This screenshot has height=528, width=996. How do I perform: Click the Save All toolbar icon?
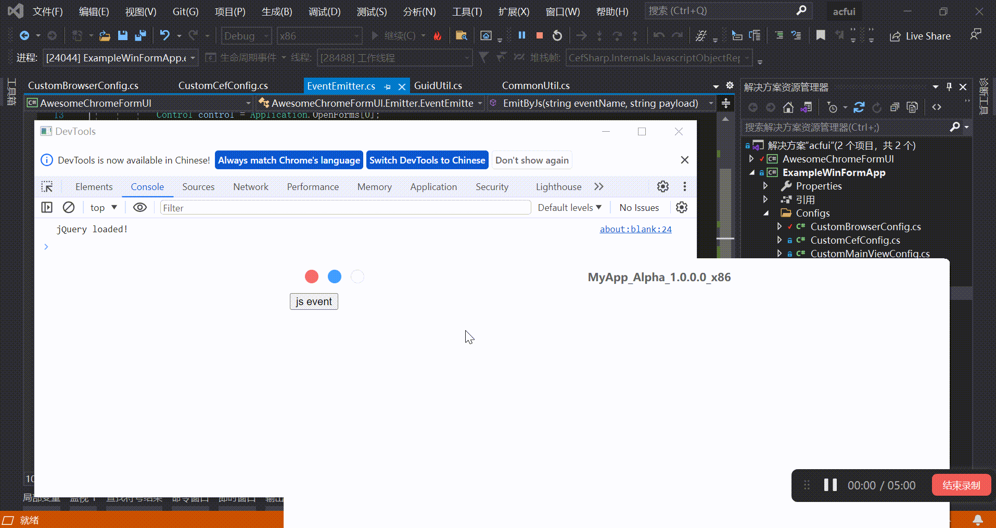click(141, 35)
